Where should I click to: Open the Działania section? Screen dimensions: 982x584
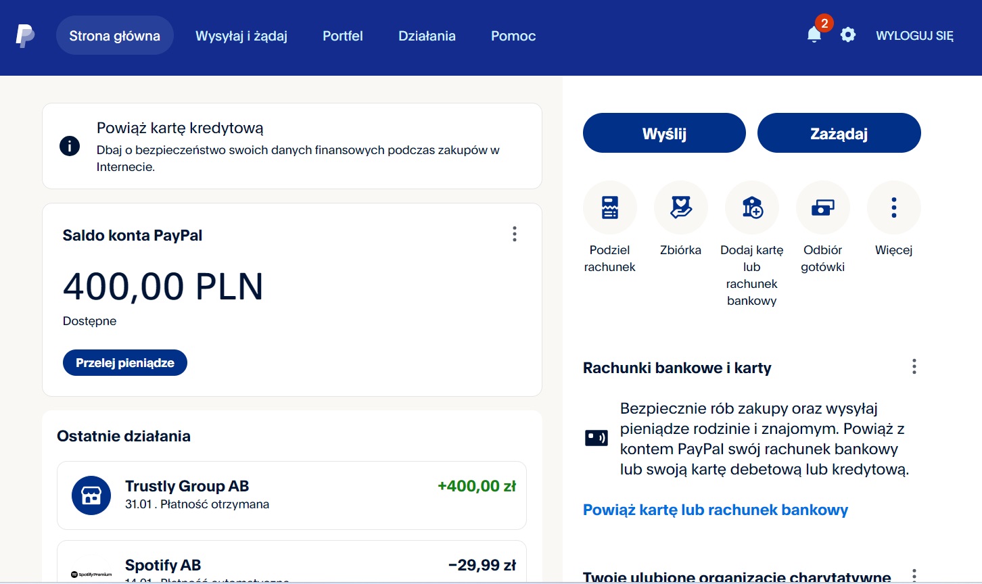[x=427, y=36]
